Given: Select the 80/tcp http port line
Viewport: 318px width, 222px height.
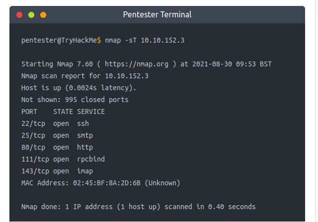Looking at the screenshot, I should pyautogui.click(x=57, y=148).
